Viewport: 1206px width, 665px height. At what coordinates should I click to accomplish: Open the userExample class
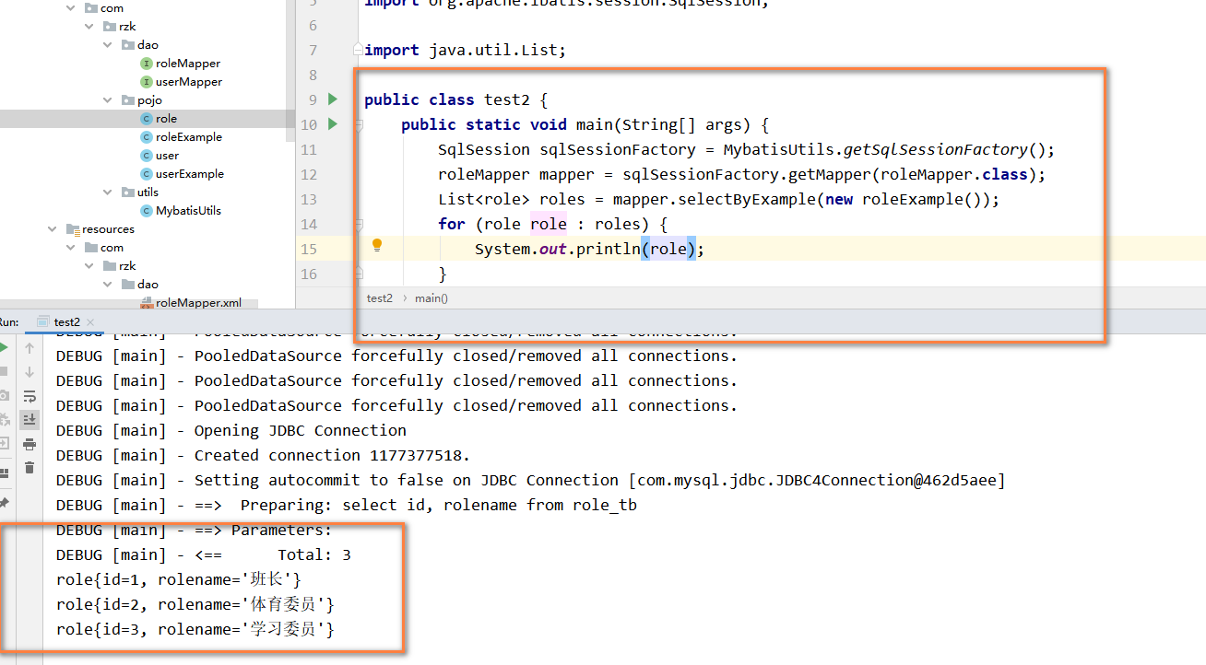pyautogui.click(x=189, y=174)
